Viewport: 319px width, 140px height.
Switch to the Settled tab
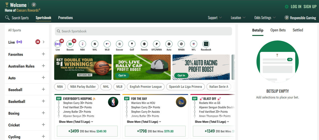coord(298,30)
